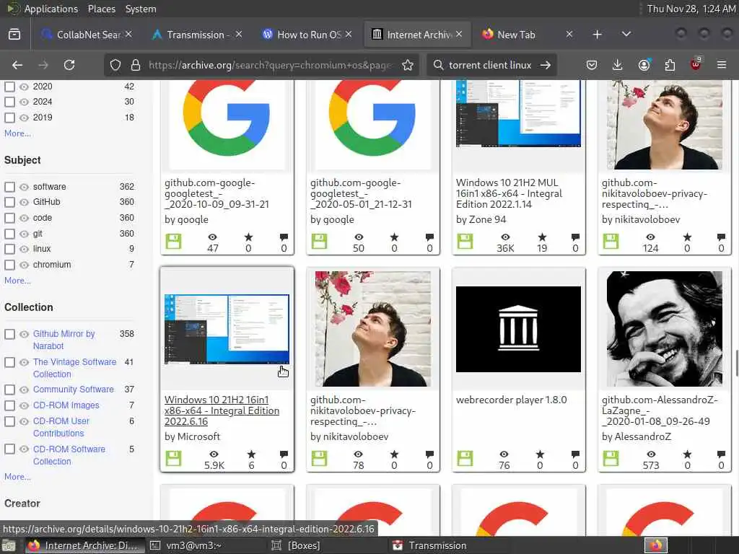The image size is (739, 554).
Task: Toggle the eye icon for the git subject
Action: click(x=24, y=234)
